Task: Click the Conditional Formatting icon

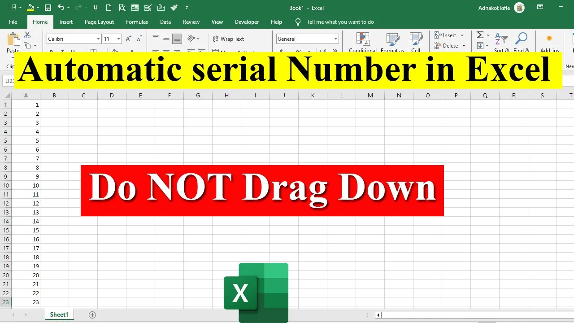Action: click(363, 39)
